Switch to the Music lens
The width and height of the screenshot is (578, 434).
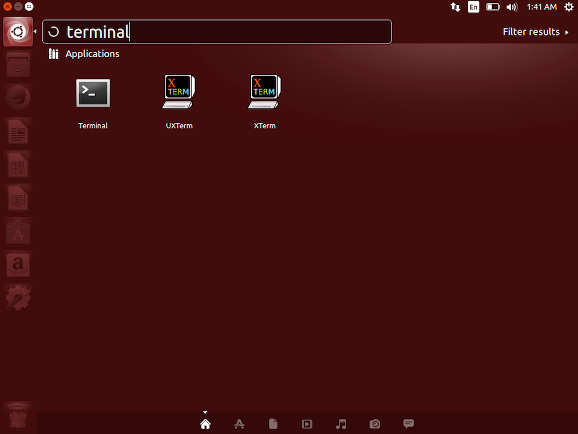pyautogui.click(x=341, y=424)
